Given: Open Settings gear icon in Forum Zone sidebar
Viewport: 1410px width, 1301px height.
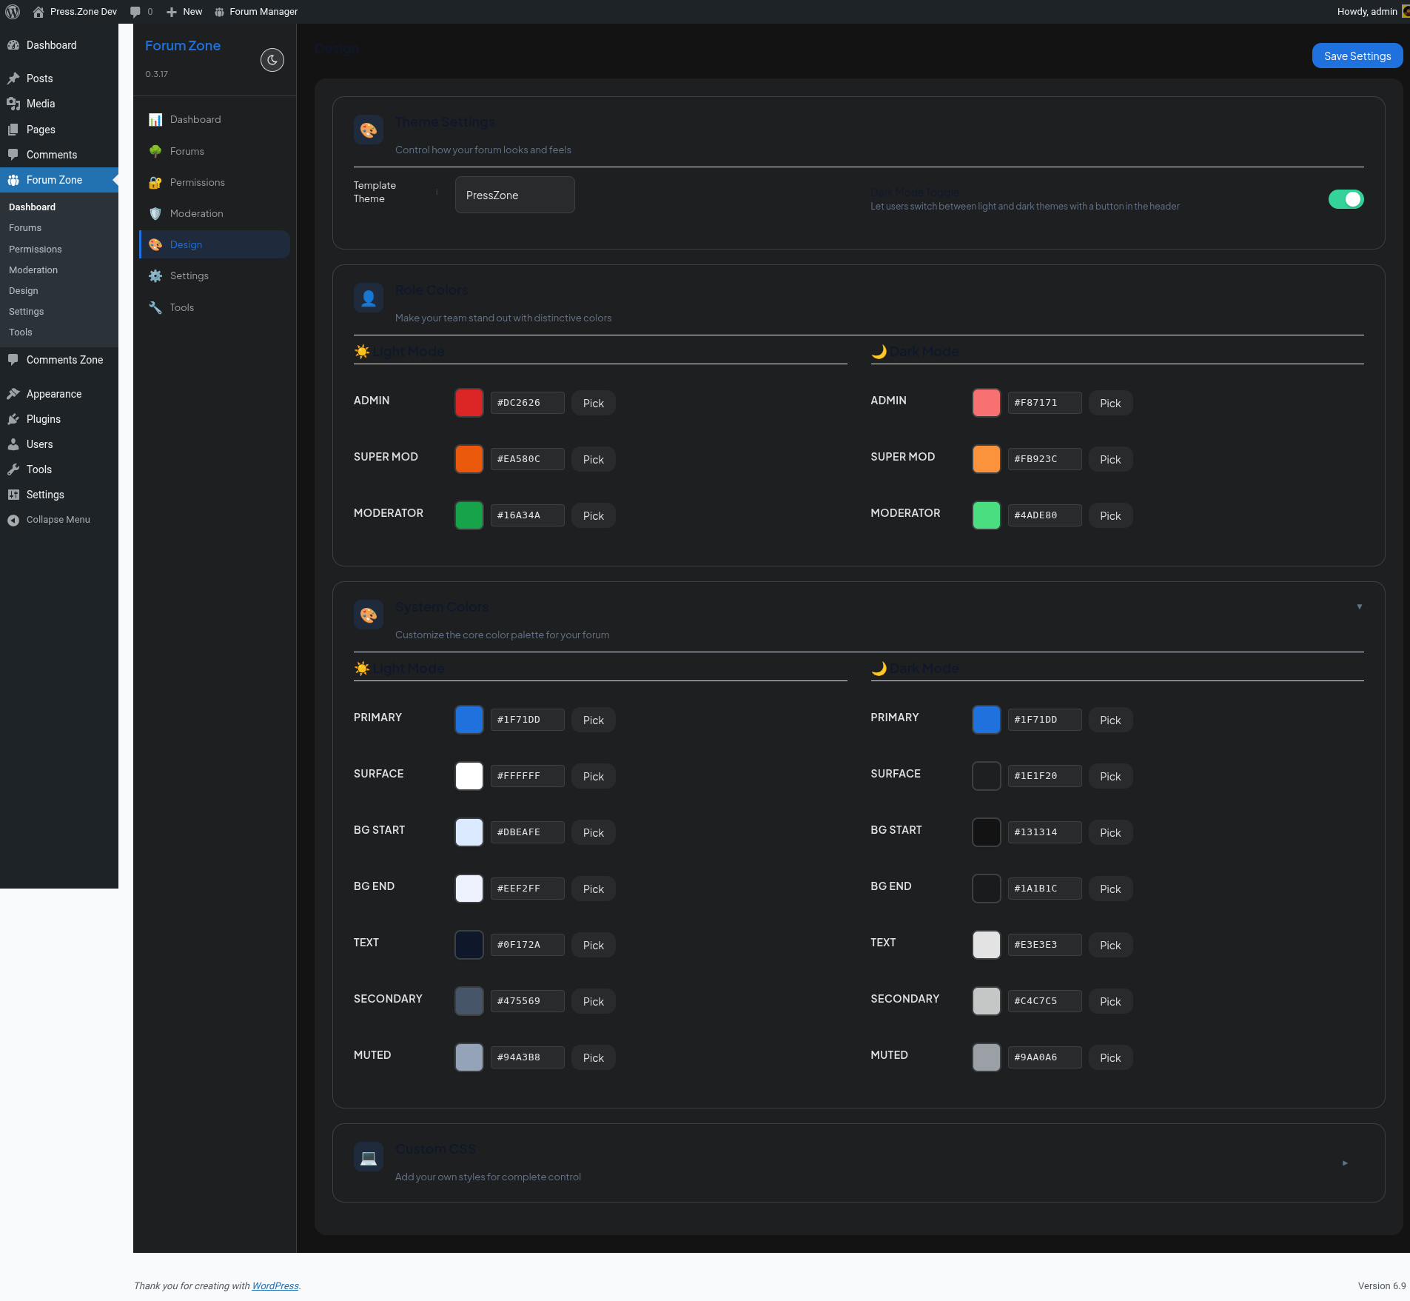Looking at the screenshot, I should pyautogui.click(x=155, y=276).
